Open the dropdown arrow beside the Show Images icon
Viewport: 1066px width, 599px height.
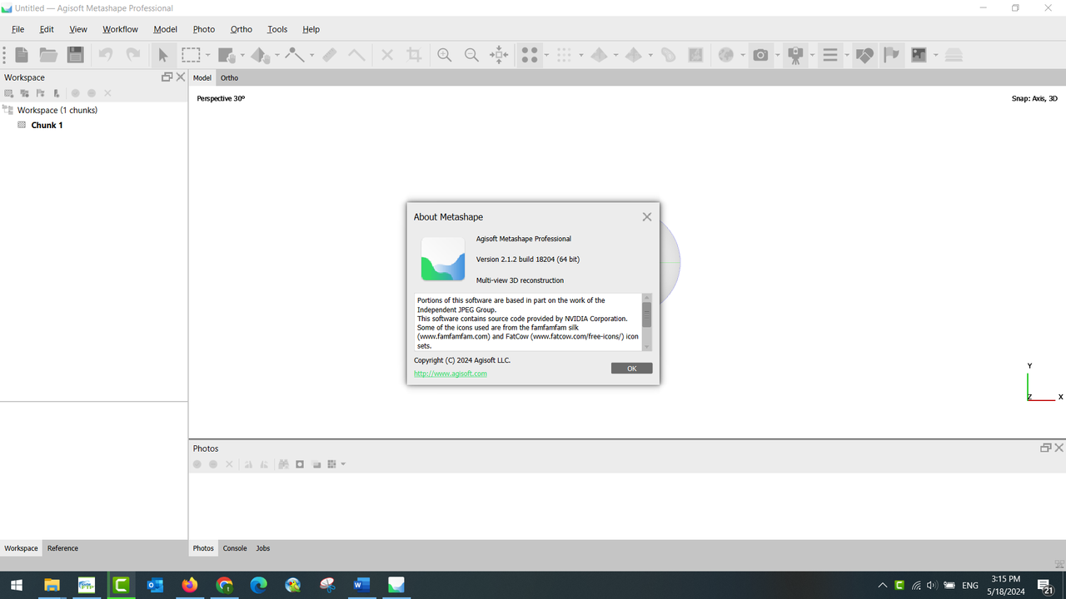pyautogui.click(x=935, y=56)
